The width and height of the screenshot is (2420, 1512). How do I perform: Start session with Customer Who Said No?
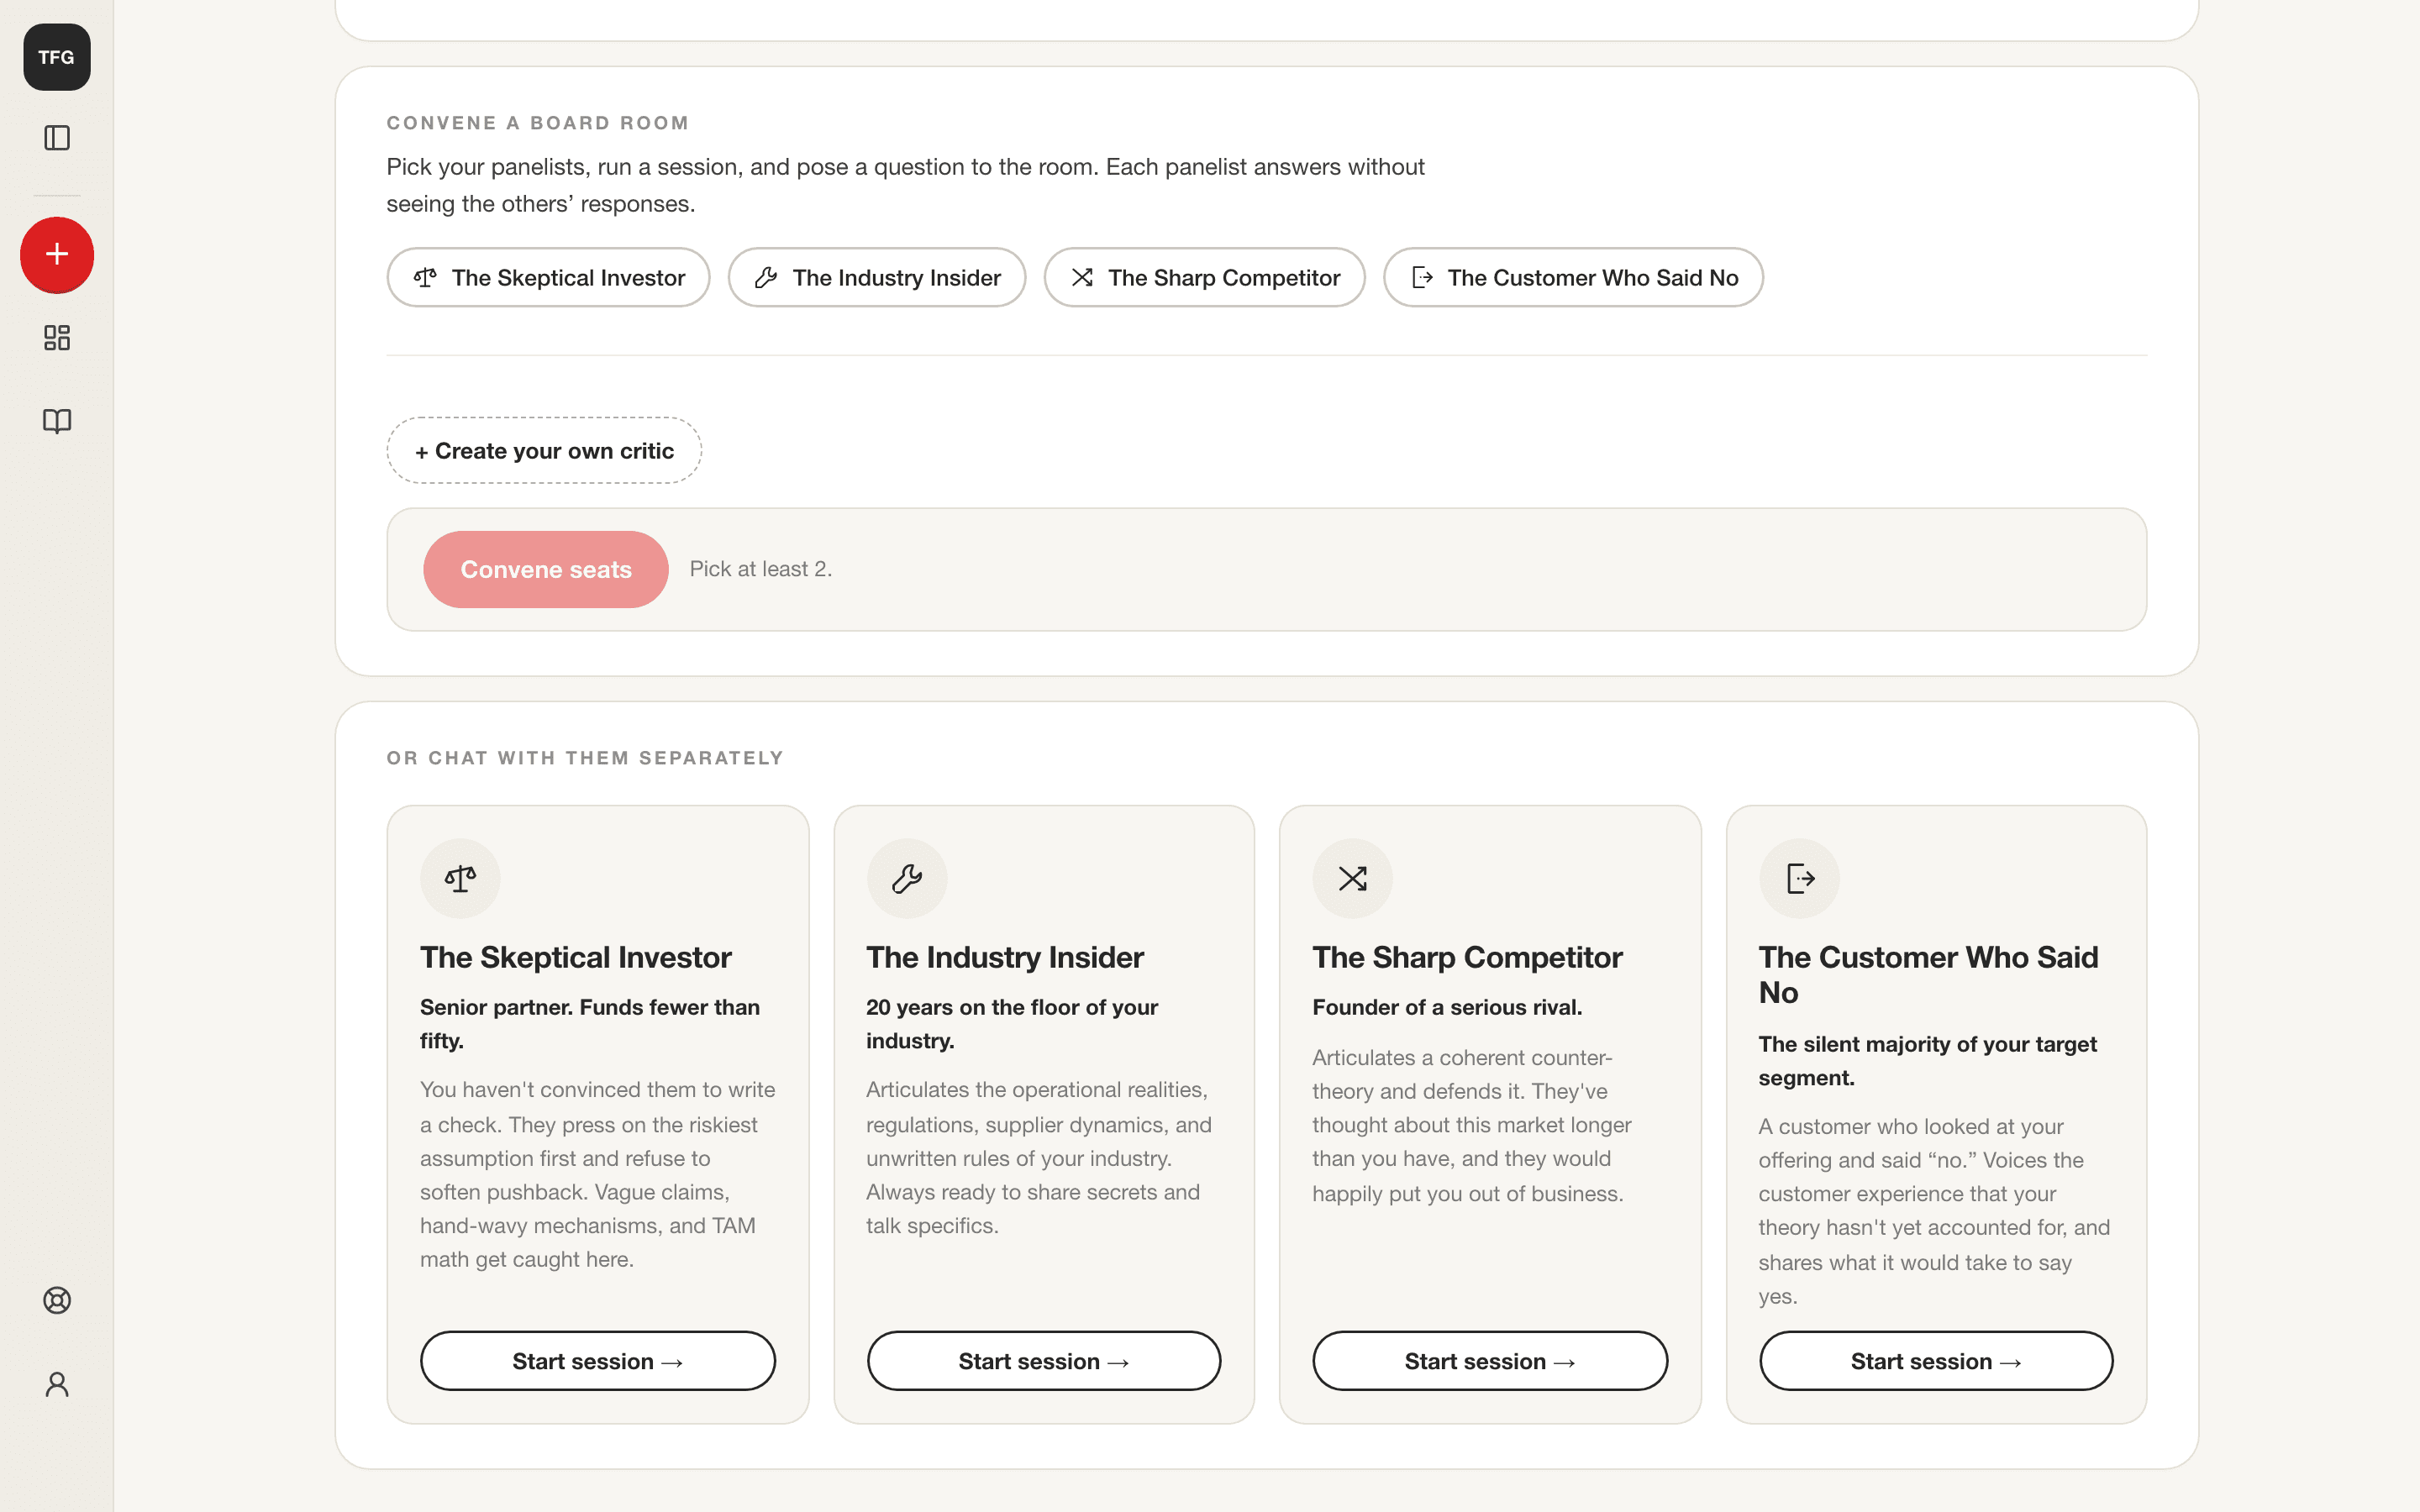click(x=1936, y=1360)
